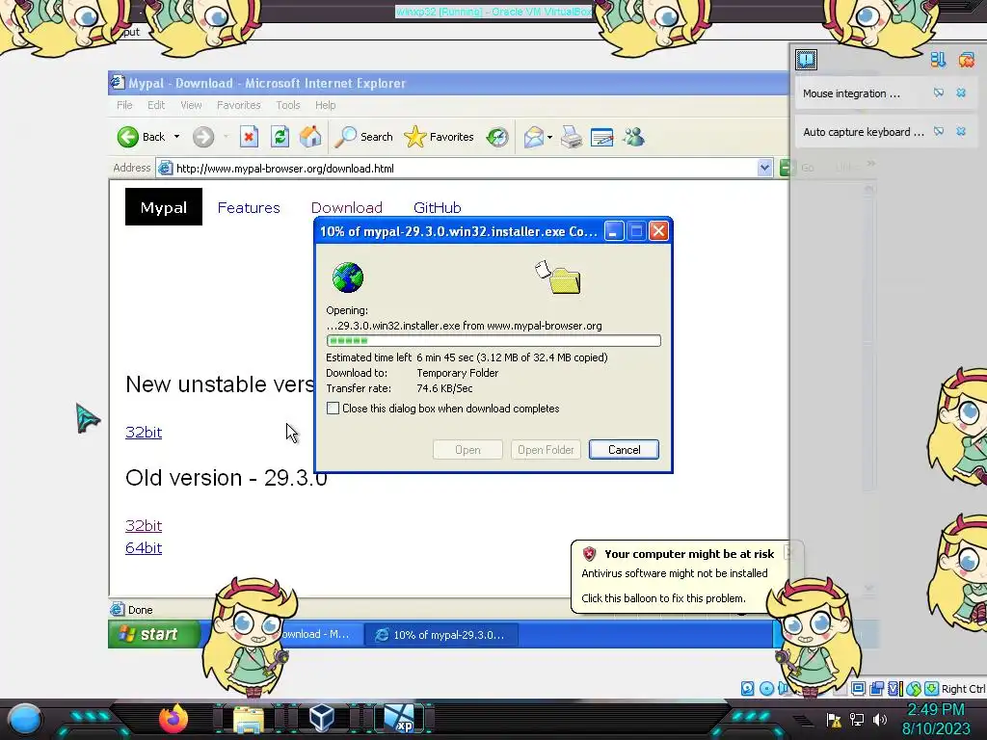Open the GitHub page link
Screen dimensions: 987x740
pyautogui.click(x=438, y=208)
